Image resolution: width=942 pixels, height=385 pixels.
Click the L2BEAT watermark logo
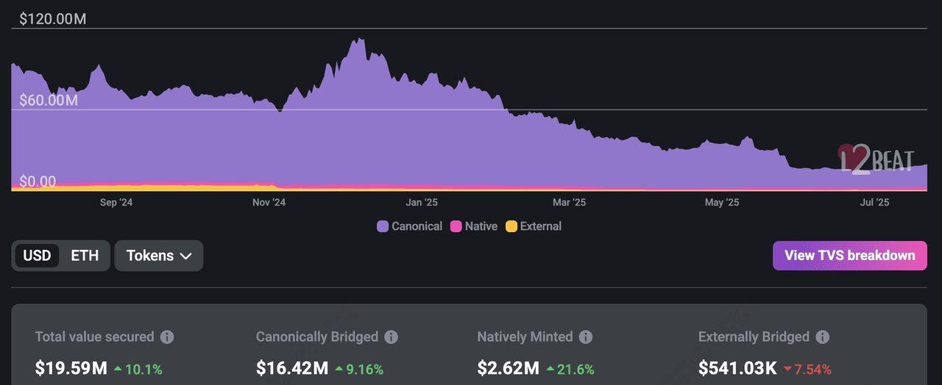coord(877,159)
